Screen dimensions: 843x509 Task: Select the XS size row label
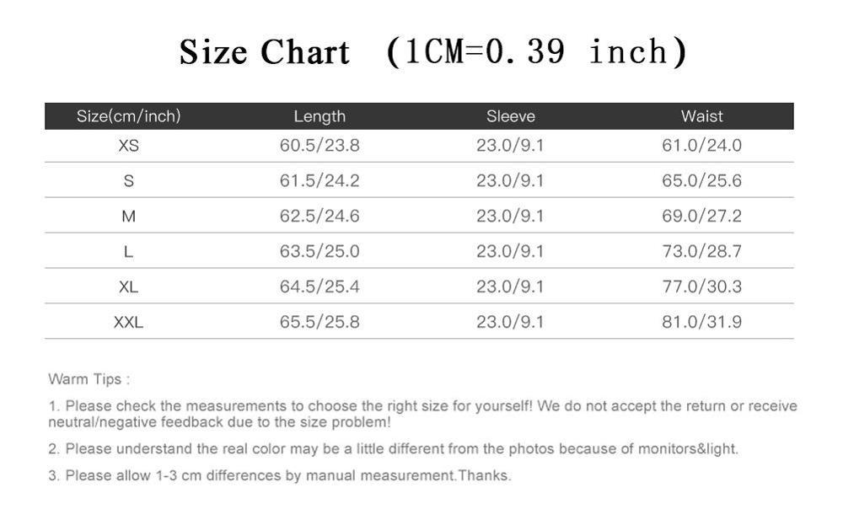128,146
